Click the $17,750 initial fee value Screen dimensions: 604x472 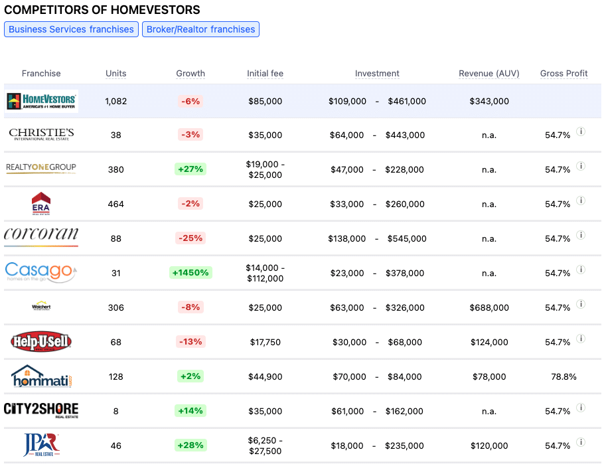tap(265, 342)
